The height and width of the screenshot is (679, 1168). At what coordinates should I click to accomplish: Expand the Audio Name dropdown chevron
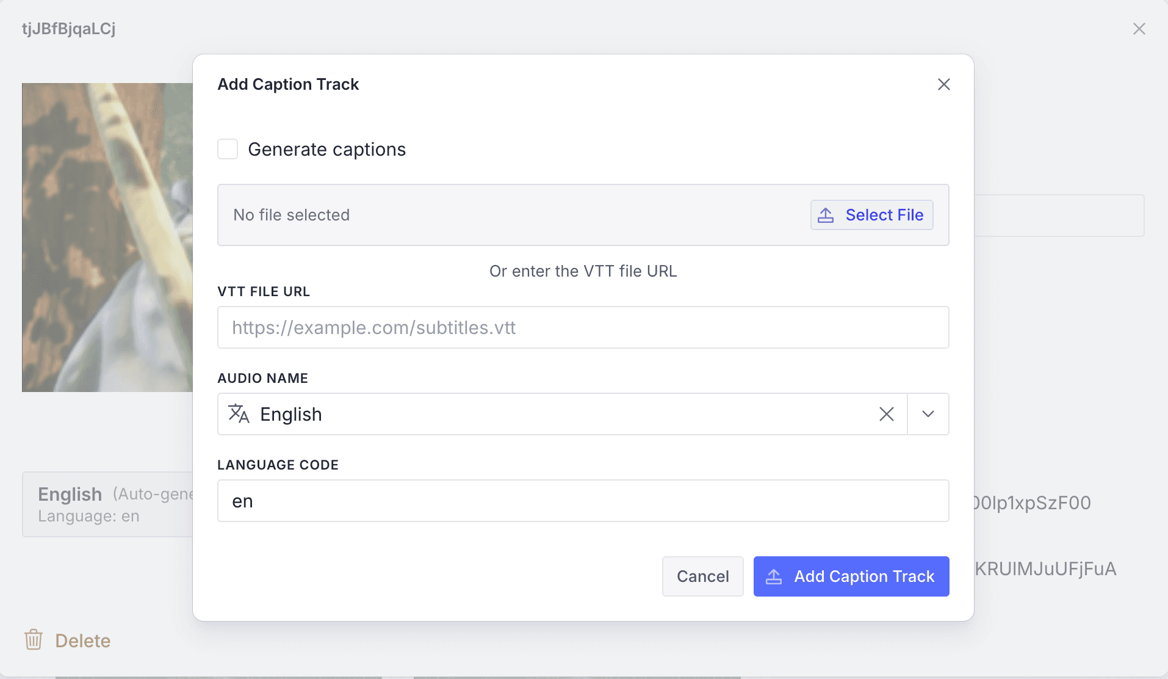coord(928,414)
